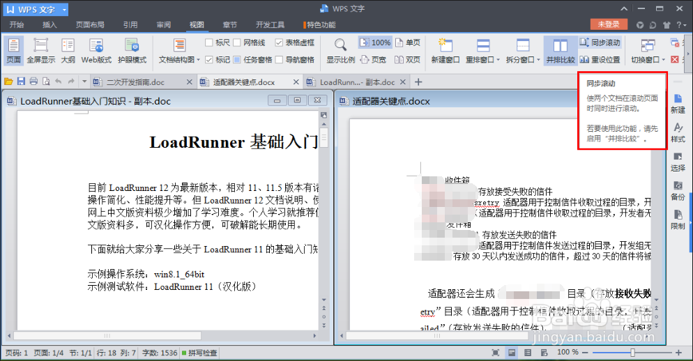Enable the 导航窗格 navigation pane checkbox
This screenshot has height=361, width=693.
279,59
